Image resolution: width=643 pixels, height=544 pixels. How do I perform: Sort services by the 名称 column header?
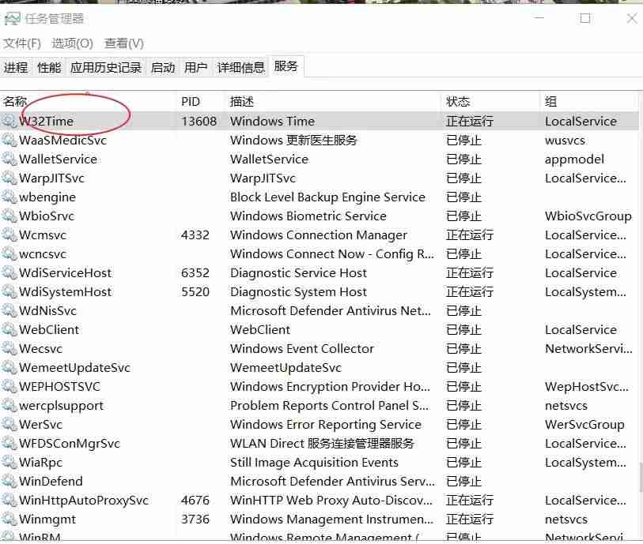click(x=88, y=101)
